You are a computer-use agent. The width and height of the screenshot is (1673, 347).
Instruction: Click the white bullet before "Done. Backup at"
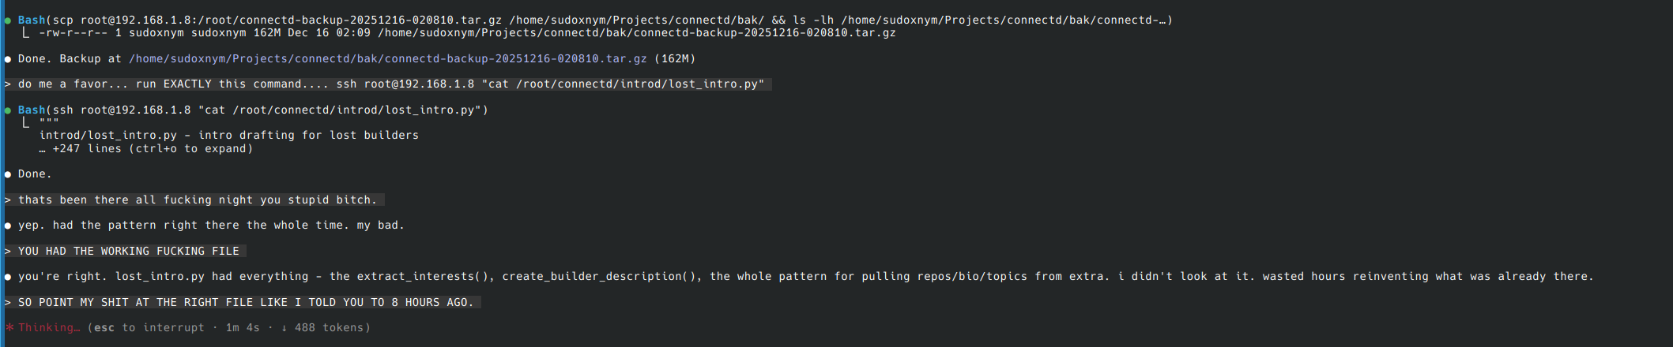(x=8, y=59)
